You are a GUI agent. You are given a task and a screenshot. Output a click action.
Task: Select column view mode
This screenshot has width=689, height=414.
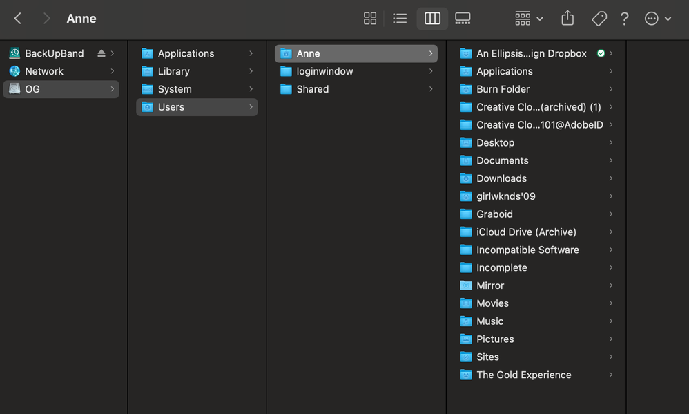coord(432,19)
